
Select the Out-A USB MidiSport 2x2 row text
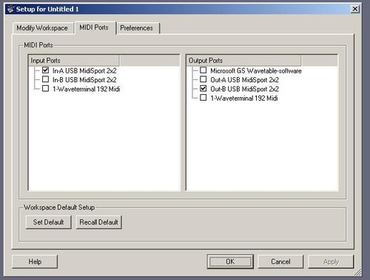pos(244,80)
